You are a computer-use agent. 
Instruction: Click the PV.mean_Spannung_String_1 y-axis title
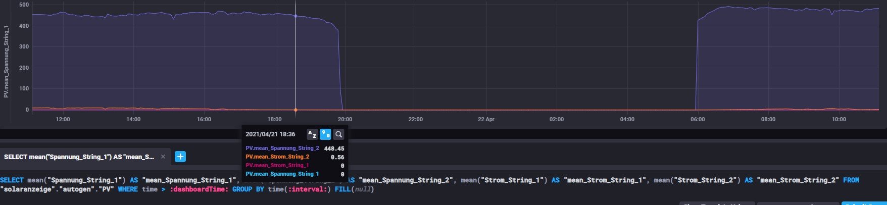(6, 64)
